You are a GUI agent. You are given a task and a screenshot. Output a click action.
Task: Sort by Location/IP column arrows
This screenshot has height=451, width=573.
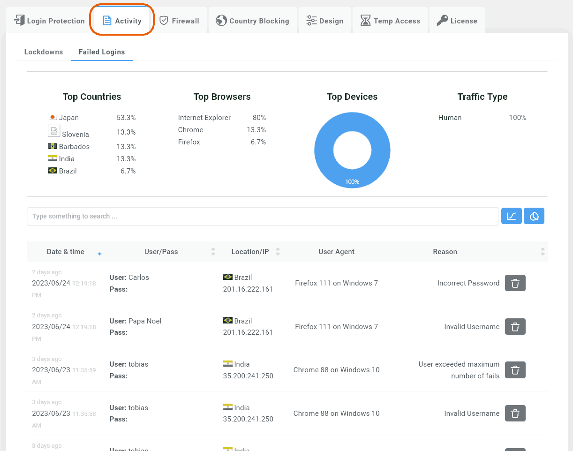pyautogui.click(x=278, y=252)
